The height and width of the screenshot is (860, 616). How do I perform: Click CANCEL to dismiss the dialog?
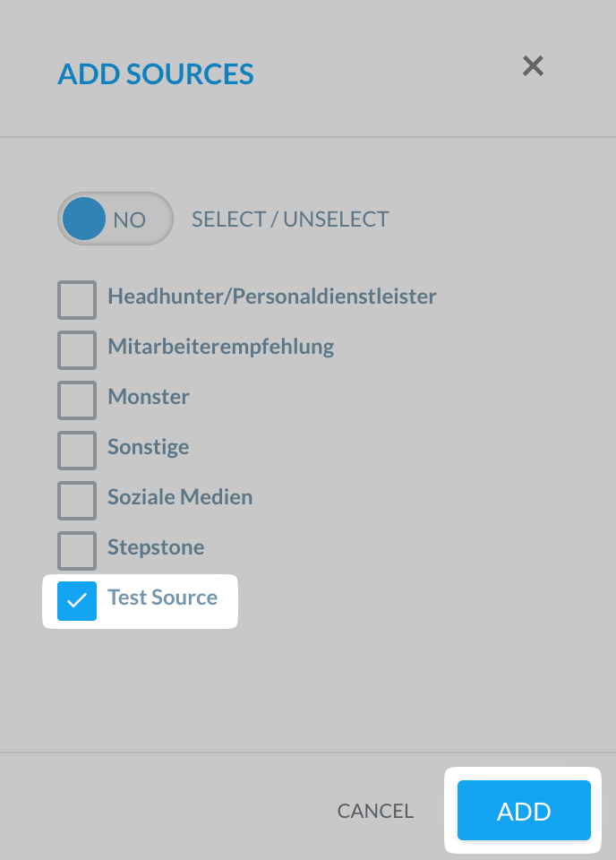(x=375, y=811)
